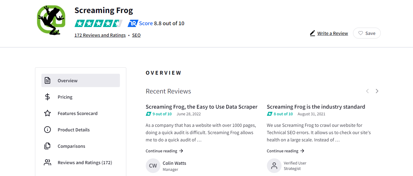Click the five-star rating bar
The height and width of the screenshot is (176, 413).
coord(99,23)
